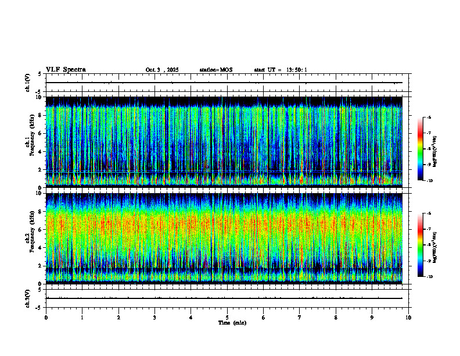Click the "8" kHz tick on ch.1 frequency axis

[x=41, y=115]
